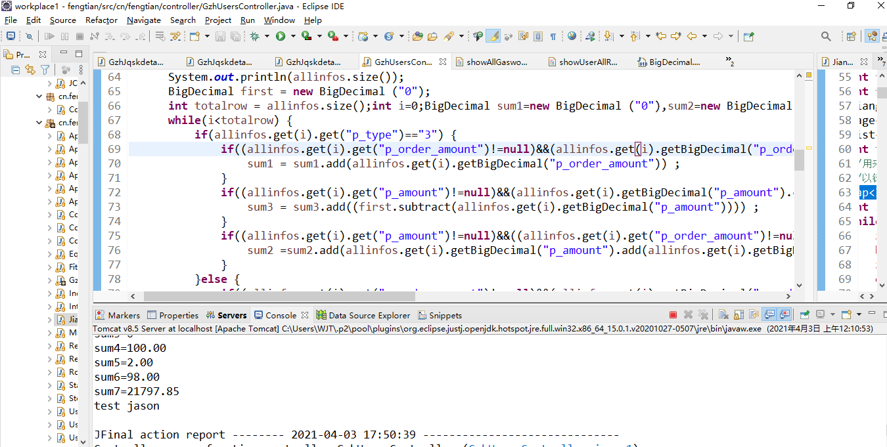Switch to BigDecimal editor tab

(669, 62)
